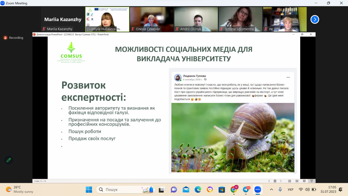Viewport: 348px width, 196px height.
Task: Switch to Normal view in status bar
Action: 290,181
